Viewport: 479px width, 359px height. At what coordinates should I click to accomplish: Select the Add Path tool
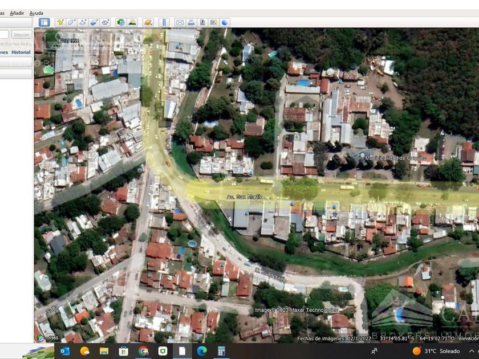tap(83, 22)
